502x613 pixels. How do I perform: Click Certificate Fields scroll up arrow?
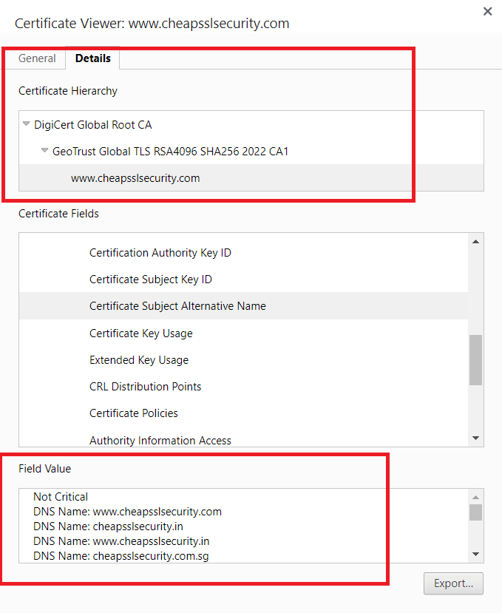(x=475, y=242)
